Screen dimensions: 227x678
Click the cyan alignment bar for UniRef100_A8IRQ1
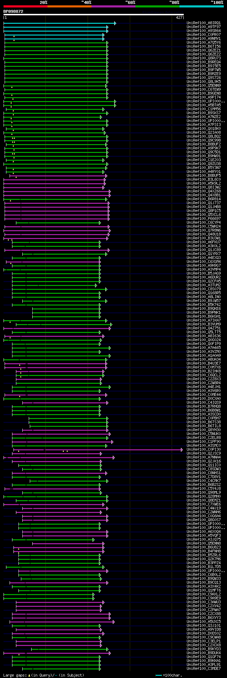60,23
